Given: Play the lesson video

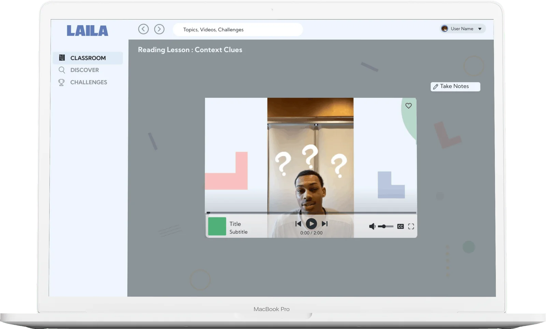Looking at the screenshot, I should [x=311, y=224].
